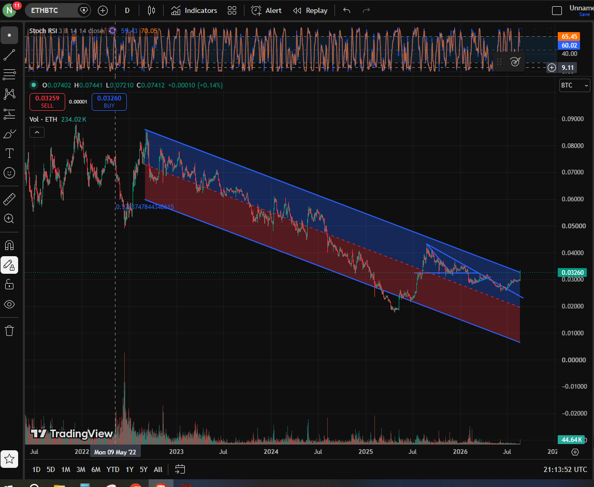Open the BTC currency dropdown

[x=574, y=85]
